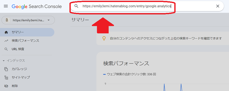Click the ウェブ検索の合計クリック数 legend
Image resolution: width=229 pixels, height=91 pixels.
[x=130, y=74]
